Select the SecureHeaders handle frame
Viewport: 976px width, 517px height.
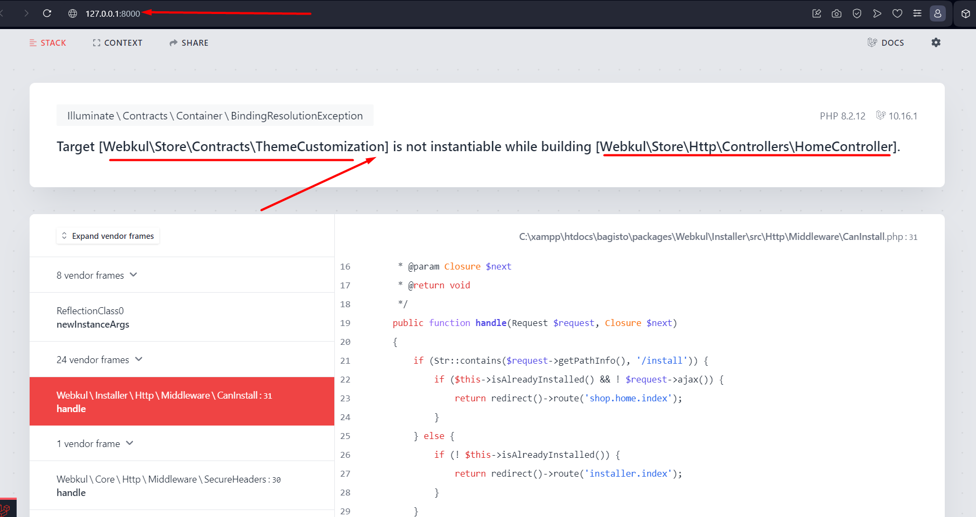pyautogui.click(x=182, y=485)
